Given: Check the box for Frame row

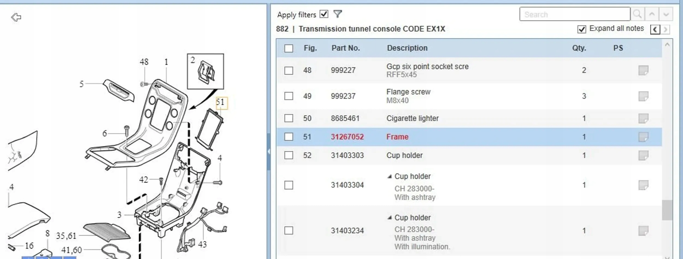Looking at the screenshot, I should pyautogui.click(x=288, y=137).
